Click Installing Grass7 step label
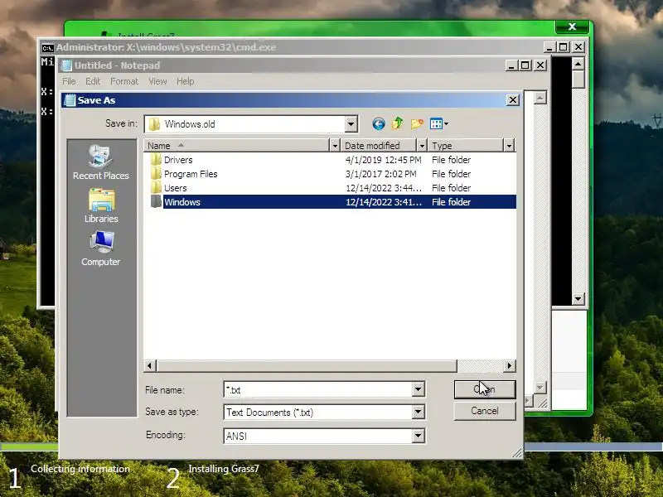Viewport: 663px width, 497px height. pos(224,469)
